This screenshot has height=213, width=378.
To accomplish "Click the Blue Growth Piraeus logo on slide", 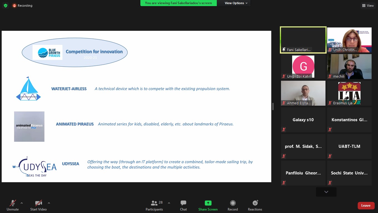I will pyautogui.click(x=48, y=52).
